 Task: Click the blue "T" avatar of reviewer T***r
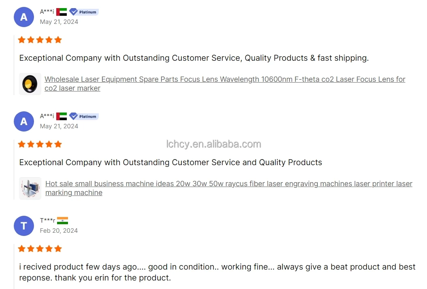pos(24,226)
